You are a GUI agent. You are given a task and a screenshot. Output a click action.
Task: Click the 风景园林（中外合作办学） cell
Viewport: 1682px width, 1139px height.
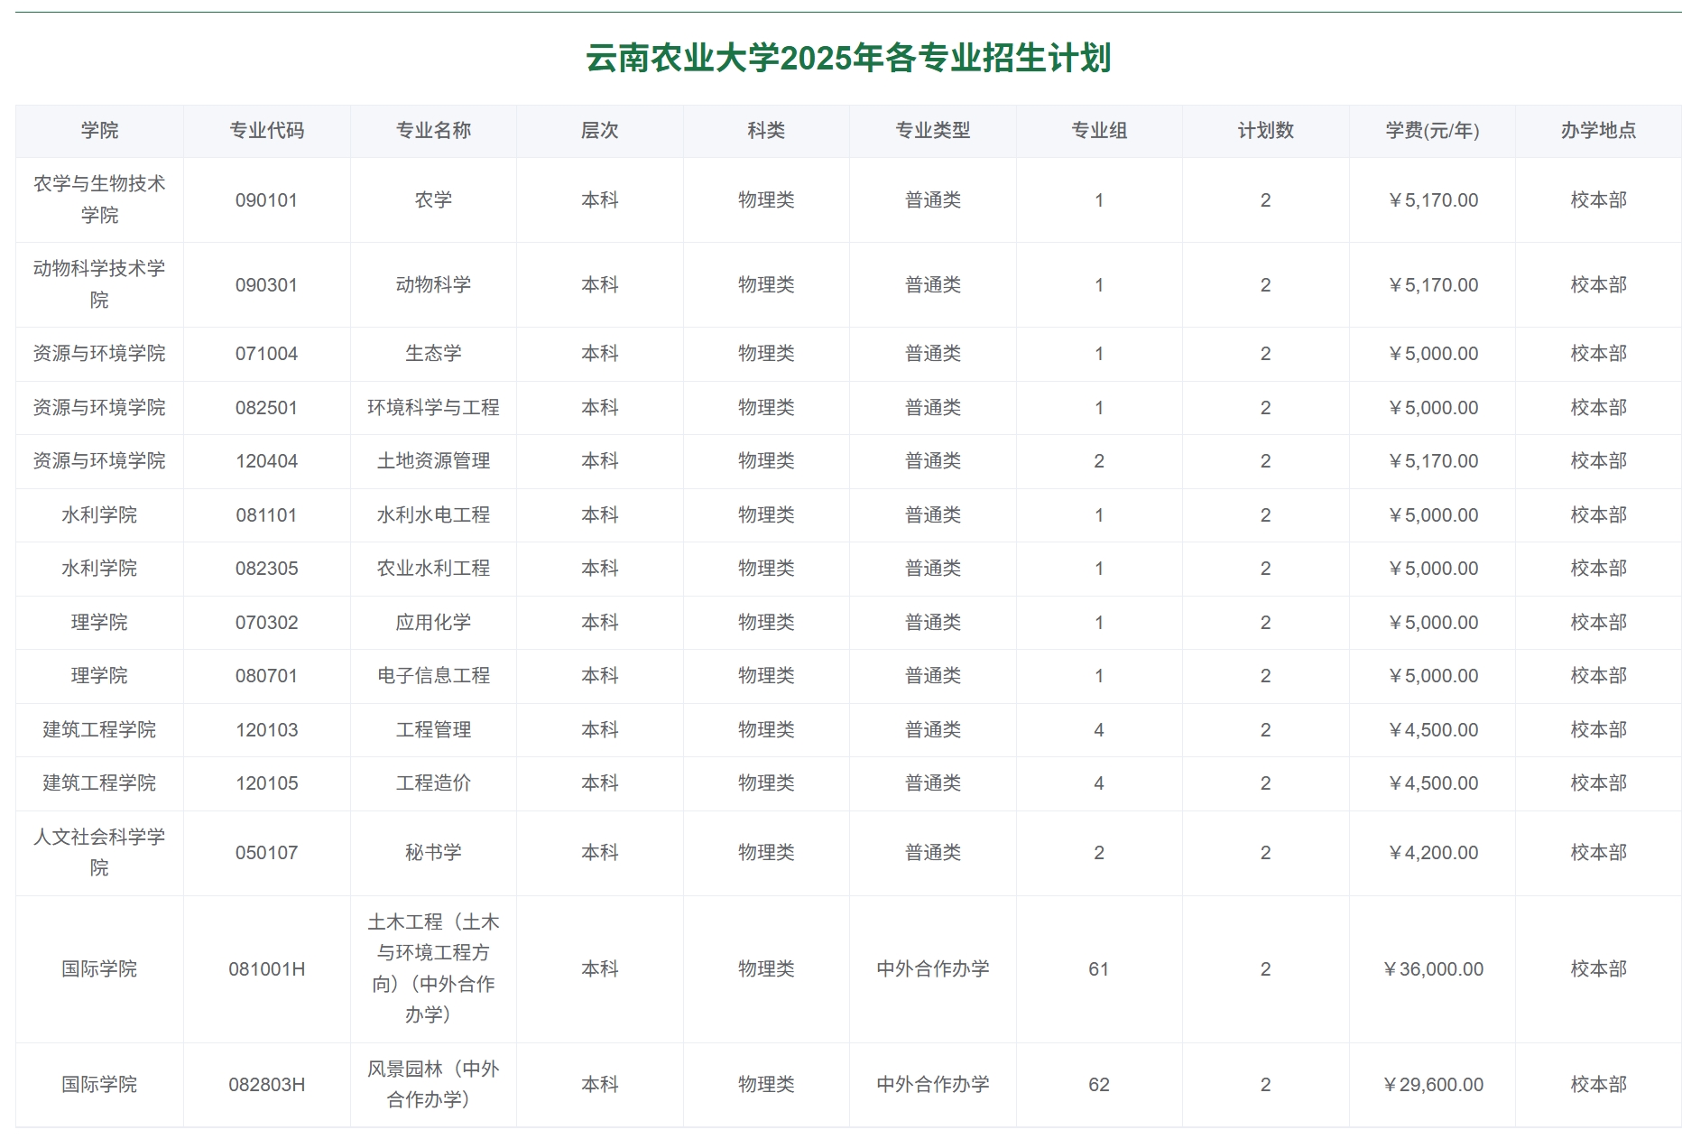coord(433,1084)
